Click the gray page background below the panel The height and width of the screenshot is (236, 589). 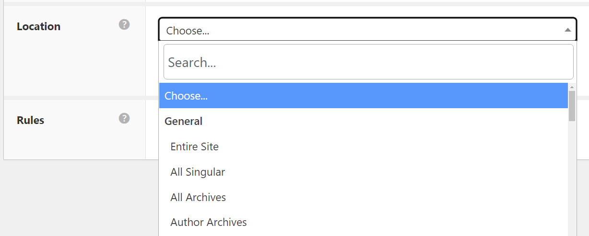[77, 201]
